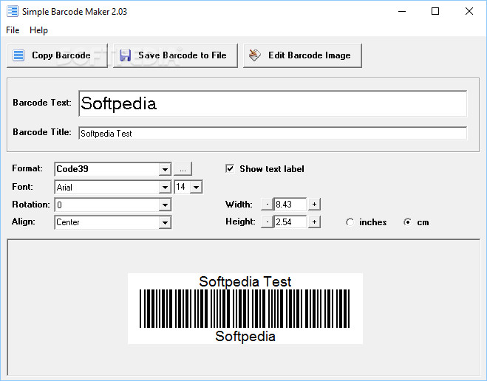Viewport: 487px width, 381px height.
Task: Expand the Rotation dropdown
Action: pyautogui.click(x=166, y=205)
